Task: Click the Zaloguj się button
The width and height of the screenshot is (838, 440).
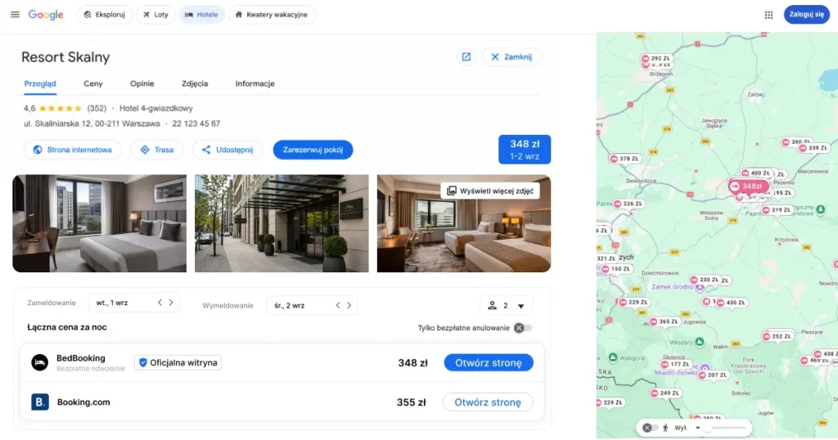Action: 806,15
